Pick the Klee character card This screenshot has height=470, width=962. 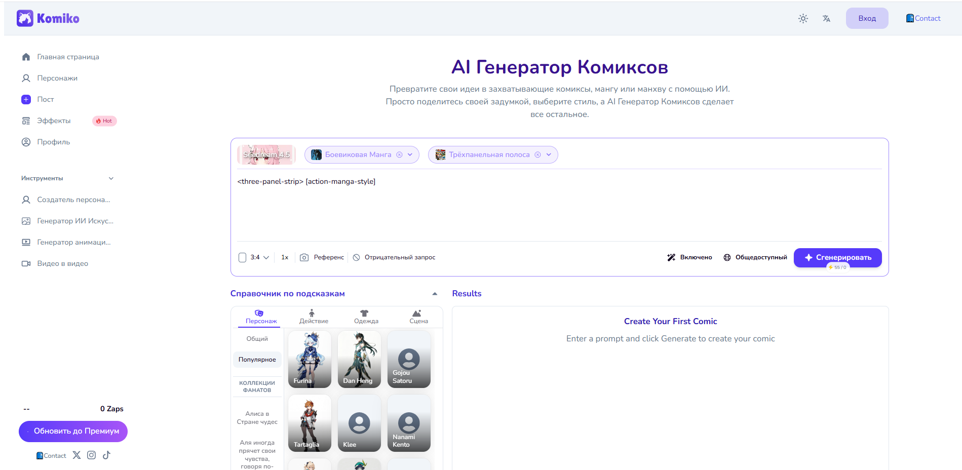click(359, 423)
